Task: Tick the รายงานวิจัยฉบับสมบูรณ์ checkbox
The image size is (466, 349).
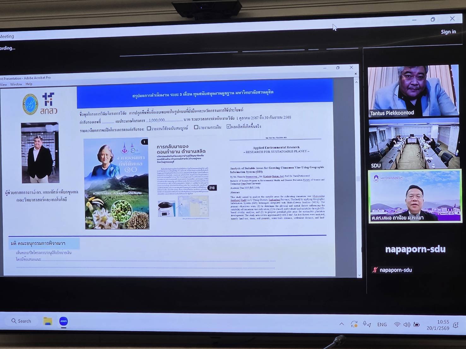Action: [149, 128]
